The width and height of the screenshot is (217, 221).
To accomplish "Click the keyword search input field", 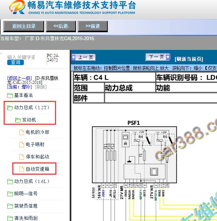I will (21, 57).
